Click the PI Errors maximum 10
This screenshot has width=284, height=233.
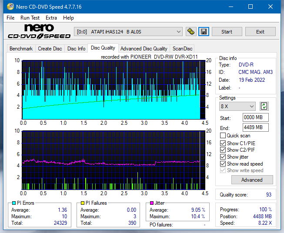pyautogui.click(x=64, y=216)
